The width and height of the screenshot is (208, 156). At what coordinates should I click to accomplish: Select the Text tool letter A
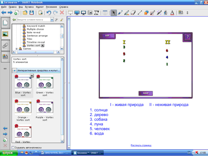click(x=172, y=12)
